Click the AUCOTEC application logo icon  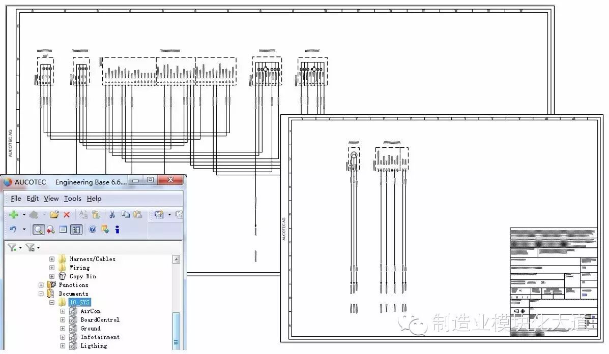click(x=8, y=182)
